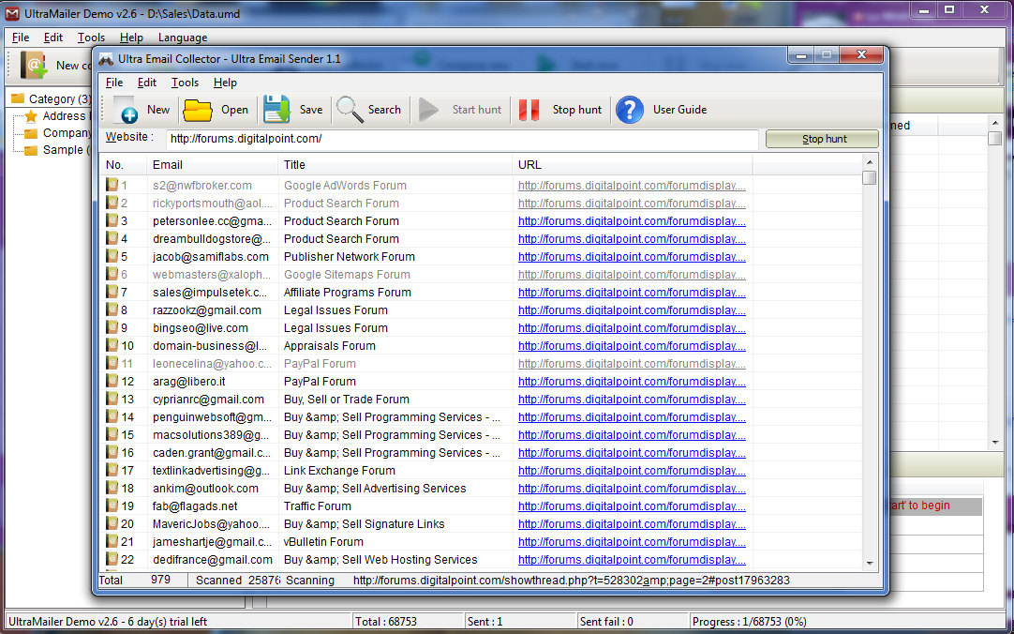The height and width of the screenshot is (634, 1014).
Task: Click the Search magnifier icon
Action: 350,110
